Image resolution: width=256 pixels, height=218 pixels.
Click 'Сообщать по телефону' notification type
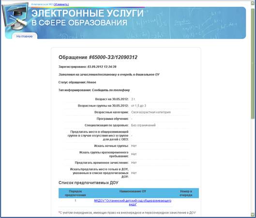coord(111,90)
